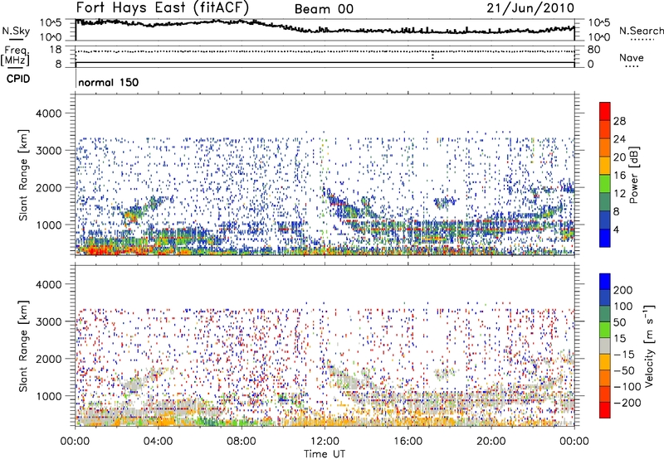This screenshot has height=459, width=664.
Task: Click the '80' Nave axis value
Action: pyautogui.click(x=593, y=50)
